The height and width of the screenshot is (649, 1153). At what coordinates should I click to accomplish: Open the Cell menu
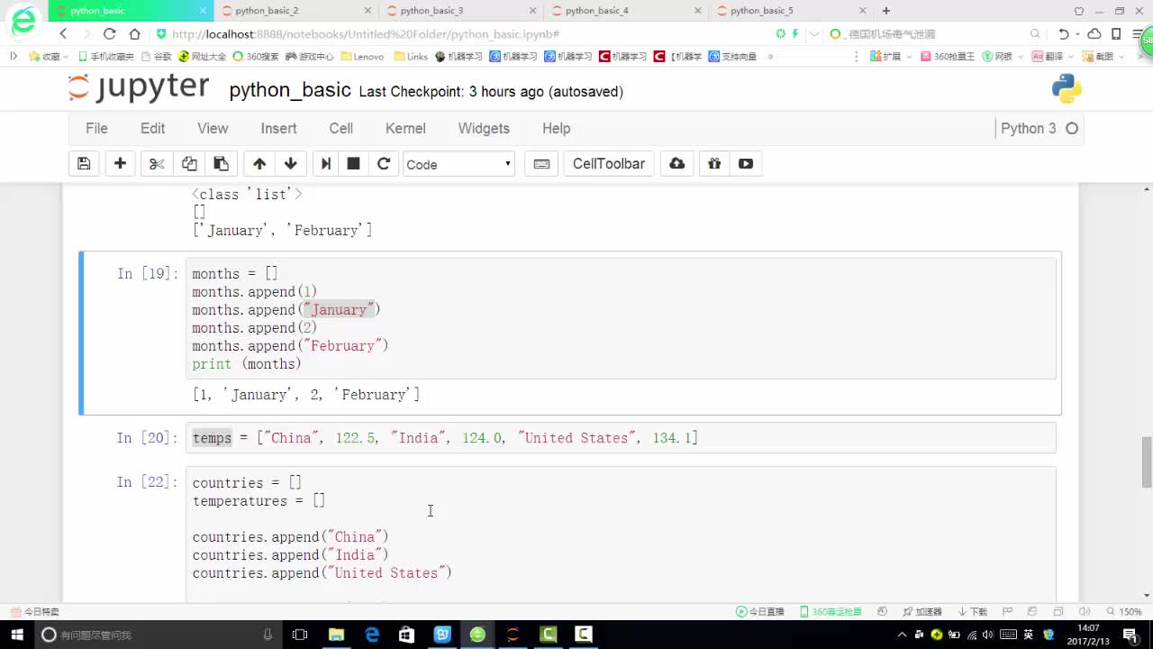coord(340,128)
